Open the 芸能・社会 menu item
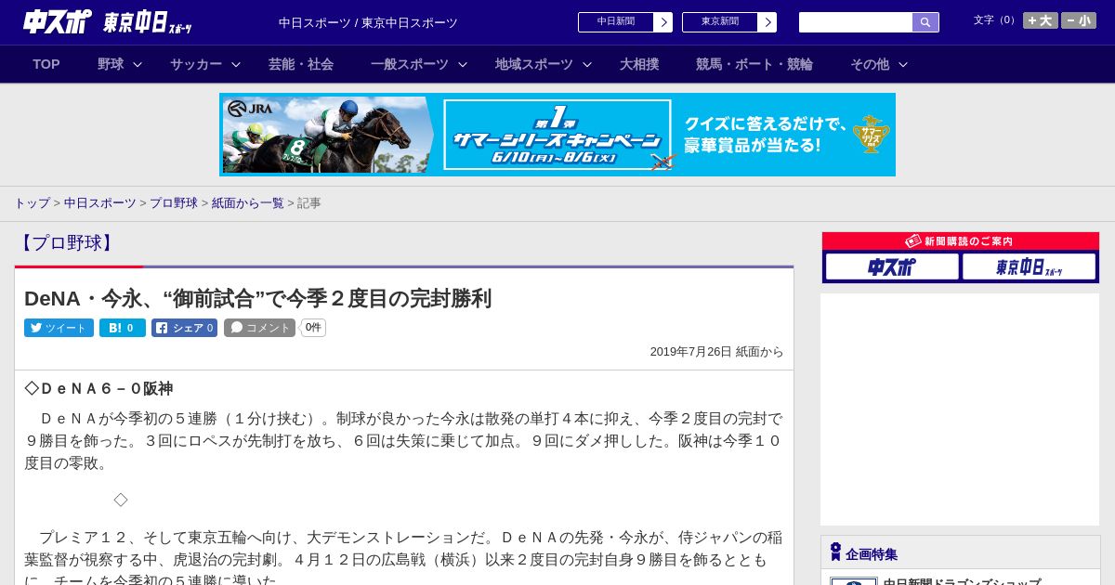 pyautogui.click(x=301, y=64)
